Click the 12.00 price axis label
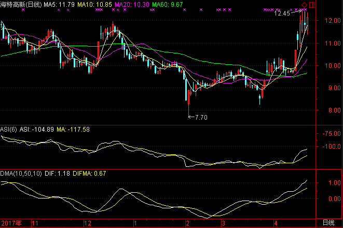The width and height of the screenshot is (343, 228). tap(330, 21)
